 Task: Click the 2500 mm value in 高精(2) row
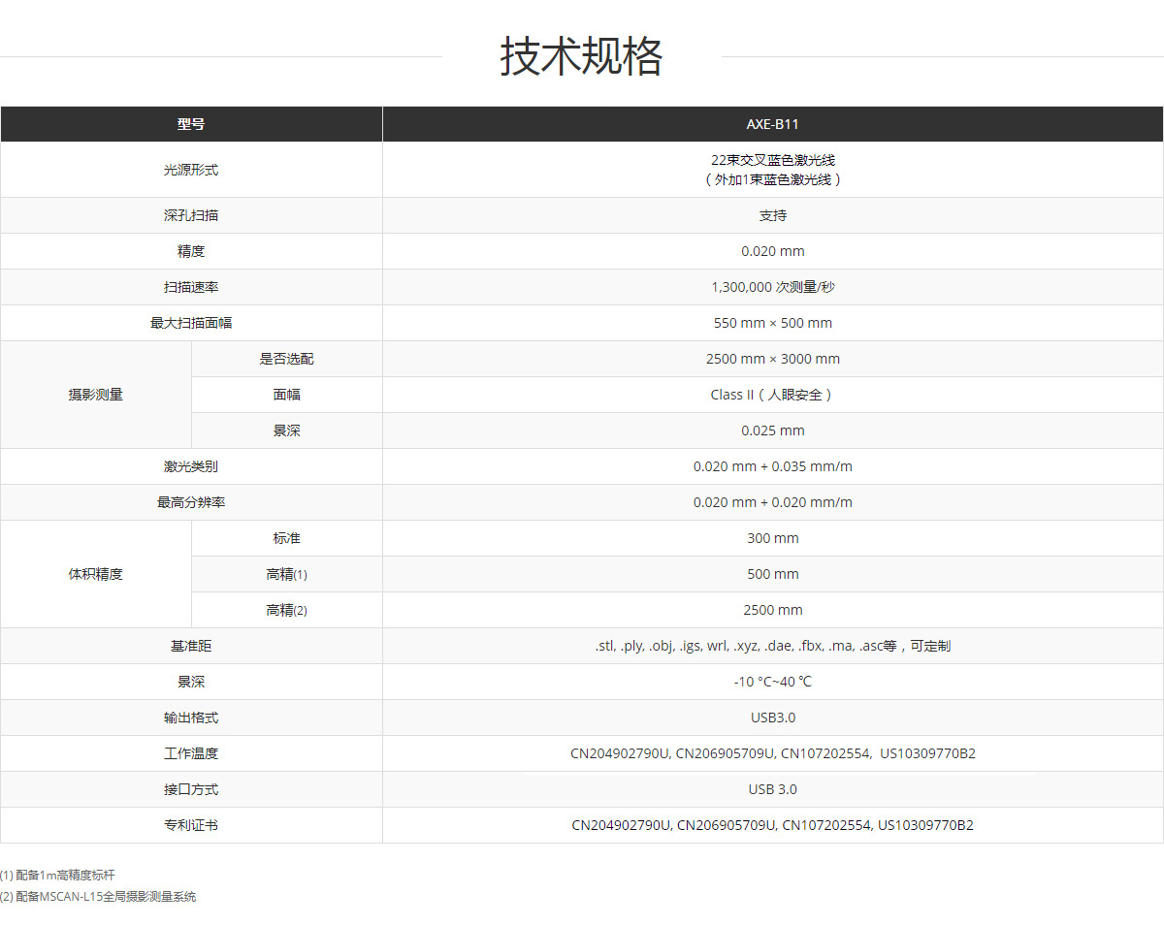click(772, 610)
